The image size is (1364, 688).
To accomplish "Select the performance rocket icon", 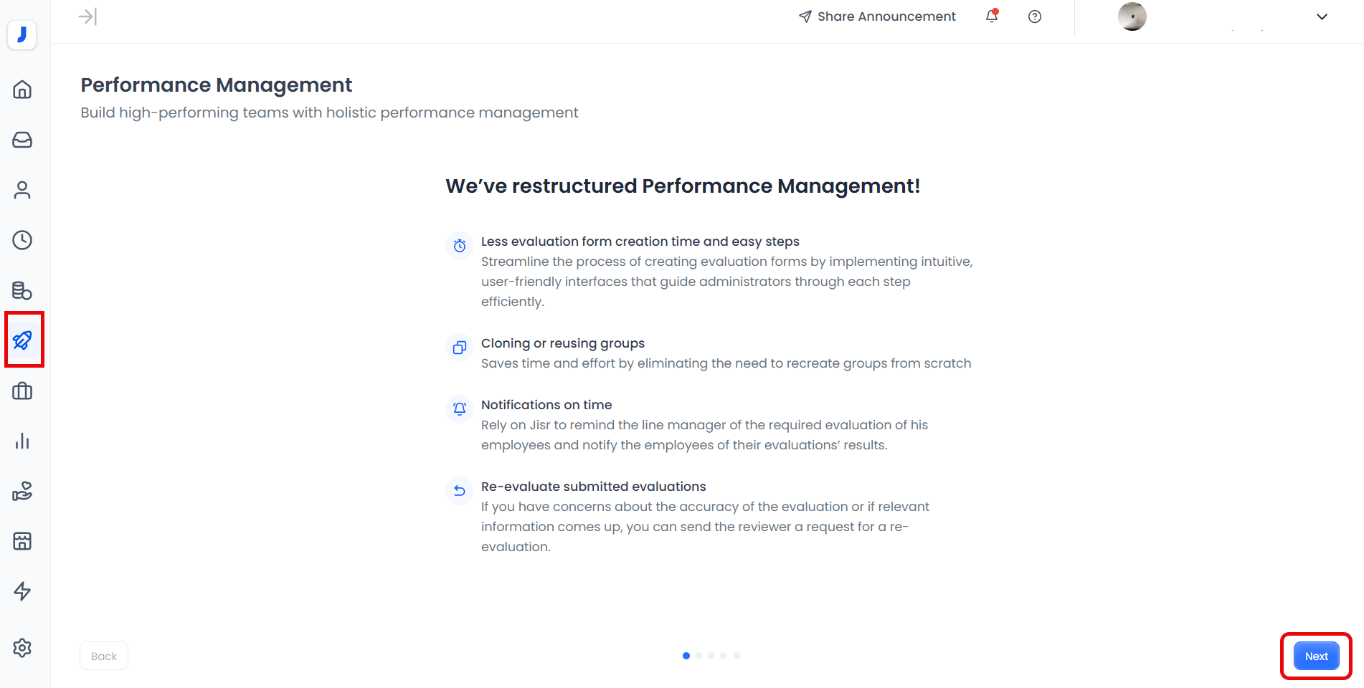I will pyautogui.click(x=22, y=340).
